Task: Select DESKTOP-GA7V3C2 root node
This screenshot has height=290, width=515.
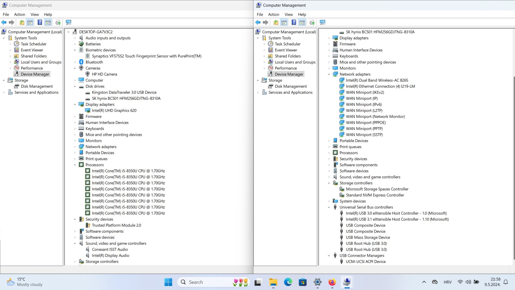Action: pyautogui.click(x=96, y=32)
